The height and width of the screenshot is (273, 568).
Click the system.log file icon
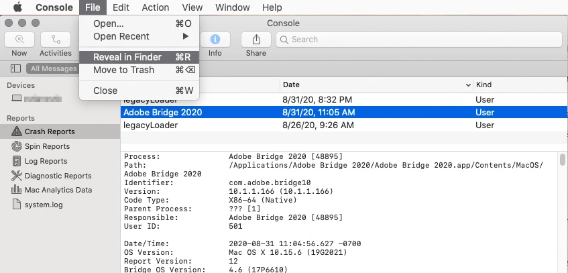click(x=17, y=204)
